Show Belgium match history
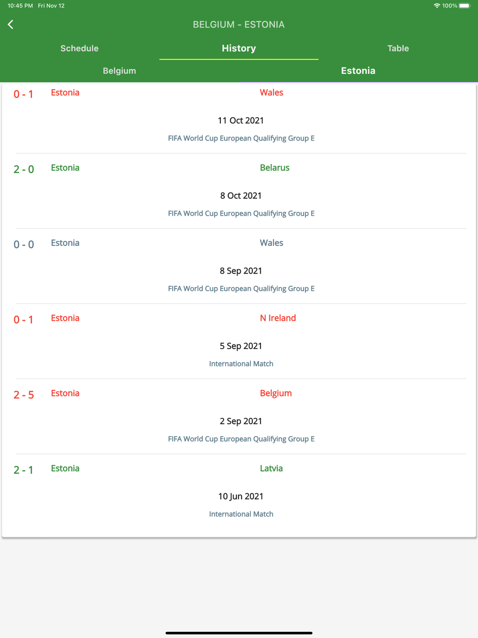This screenshot has width=478, height=638. [x=119, y=71]
